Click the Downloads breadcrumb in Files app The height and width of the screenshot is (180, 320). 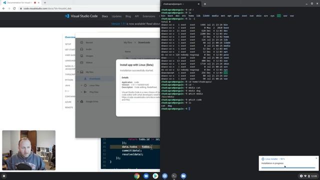pyautogui.click(x=144, y=42)
